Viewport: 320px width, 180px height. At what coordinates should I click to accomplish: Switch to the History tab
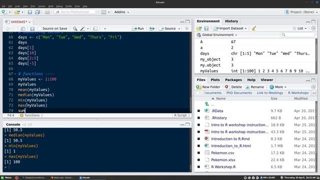pos(231,21)
